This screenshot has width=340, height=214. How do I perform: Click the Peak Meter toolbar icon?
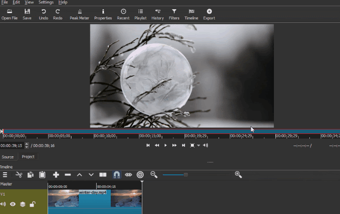pos(80,14)
